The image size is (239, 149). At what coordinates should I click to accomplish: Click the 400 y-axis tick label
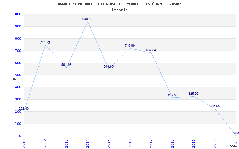coord(18,87)
